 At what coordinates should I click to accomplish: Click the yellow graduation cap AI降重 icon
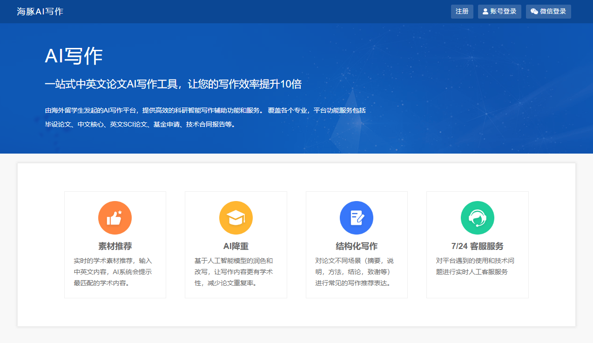tap(236, 218)
